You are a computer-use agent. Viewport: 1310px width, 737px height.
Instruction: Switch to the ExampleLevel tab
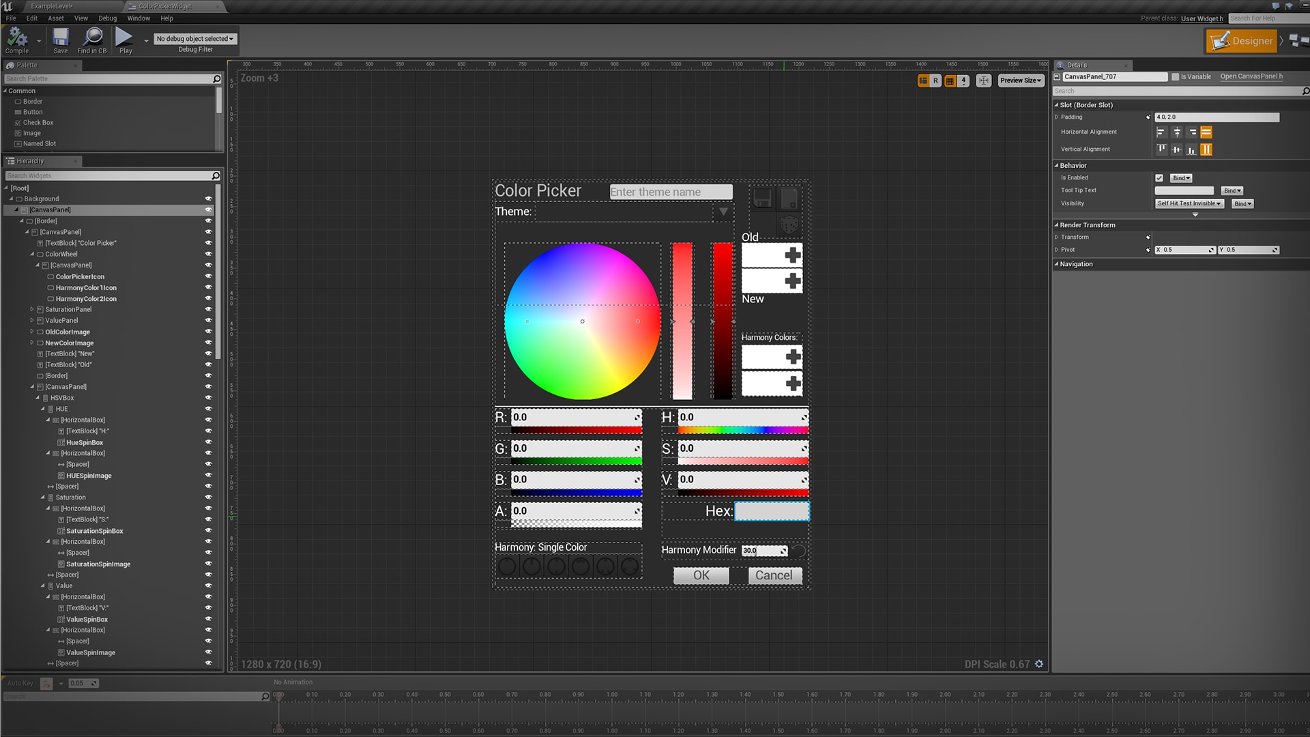[x=51, y=5]
